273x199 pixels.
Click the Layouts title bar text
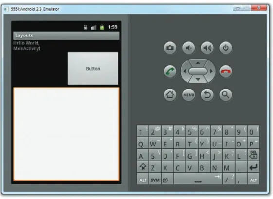tap(24, 36)
